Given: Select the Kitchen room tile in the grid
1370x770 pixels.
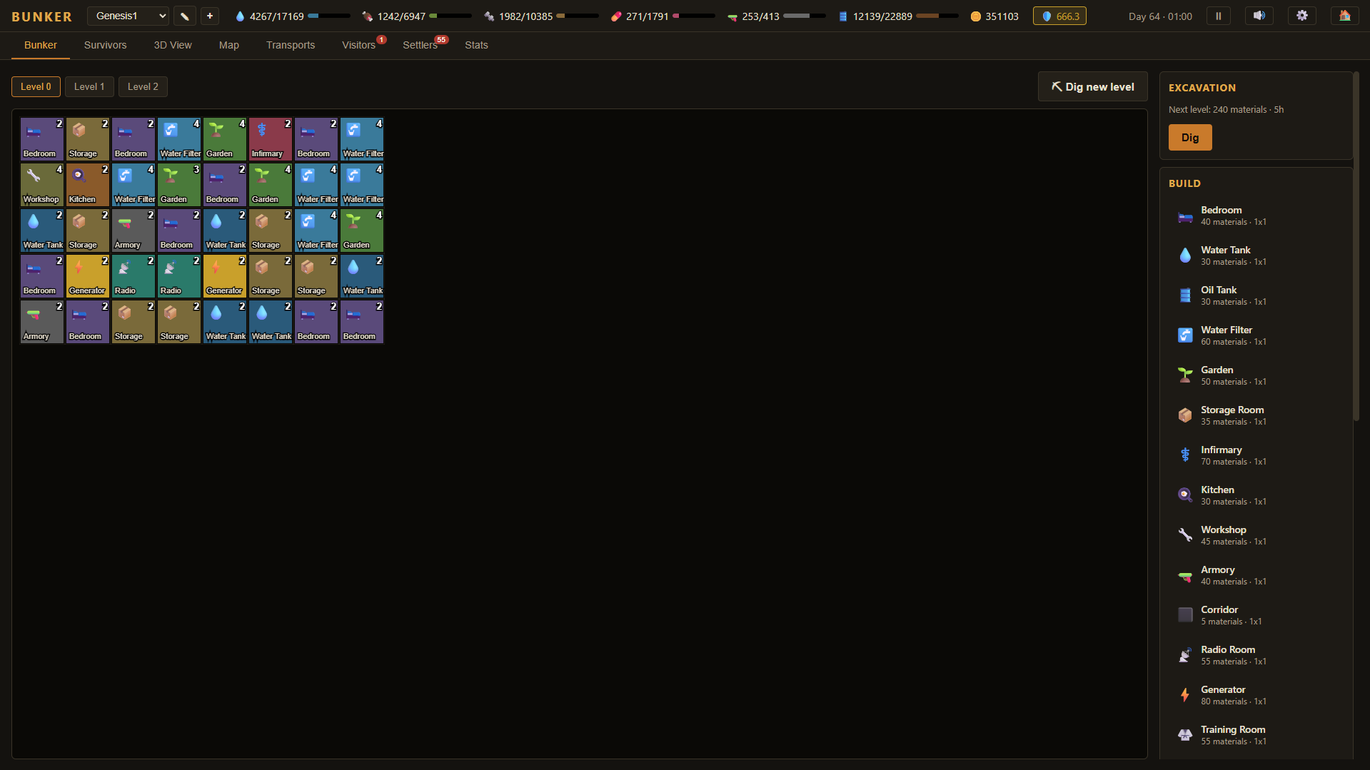Looking at the screenshot, I should [88, 185].
